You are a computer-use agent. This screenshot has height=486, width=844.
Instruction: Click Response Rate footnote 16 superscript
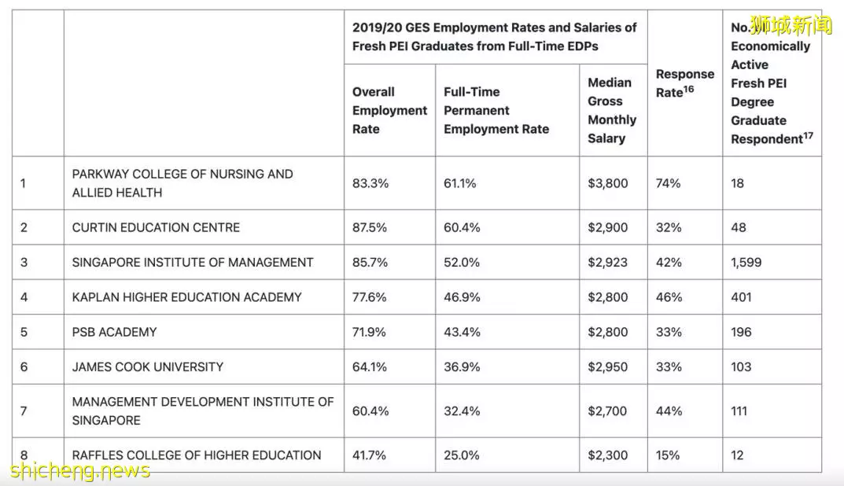point(688,90)
